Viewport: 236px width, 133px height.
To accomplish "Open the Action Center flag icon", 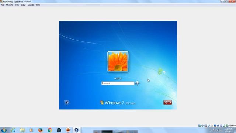I will tap(214, 130).
